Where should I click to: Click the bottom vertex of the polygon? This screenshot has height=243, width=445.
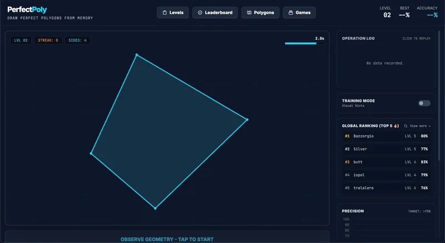click(155, 208)
